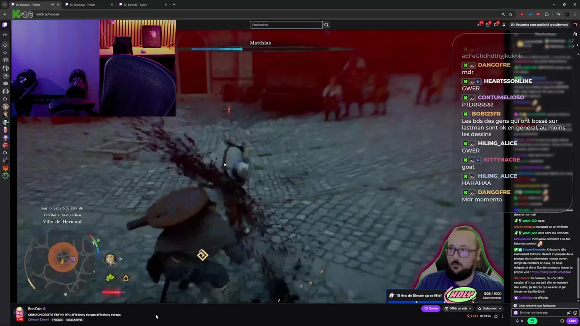
Task: Click the Chat réservé aux followers info
Action: pos(536,306)
